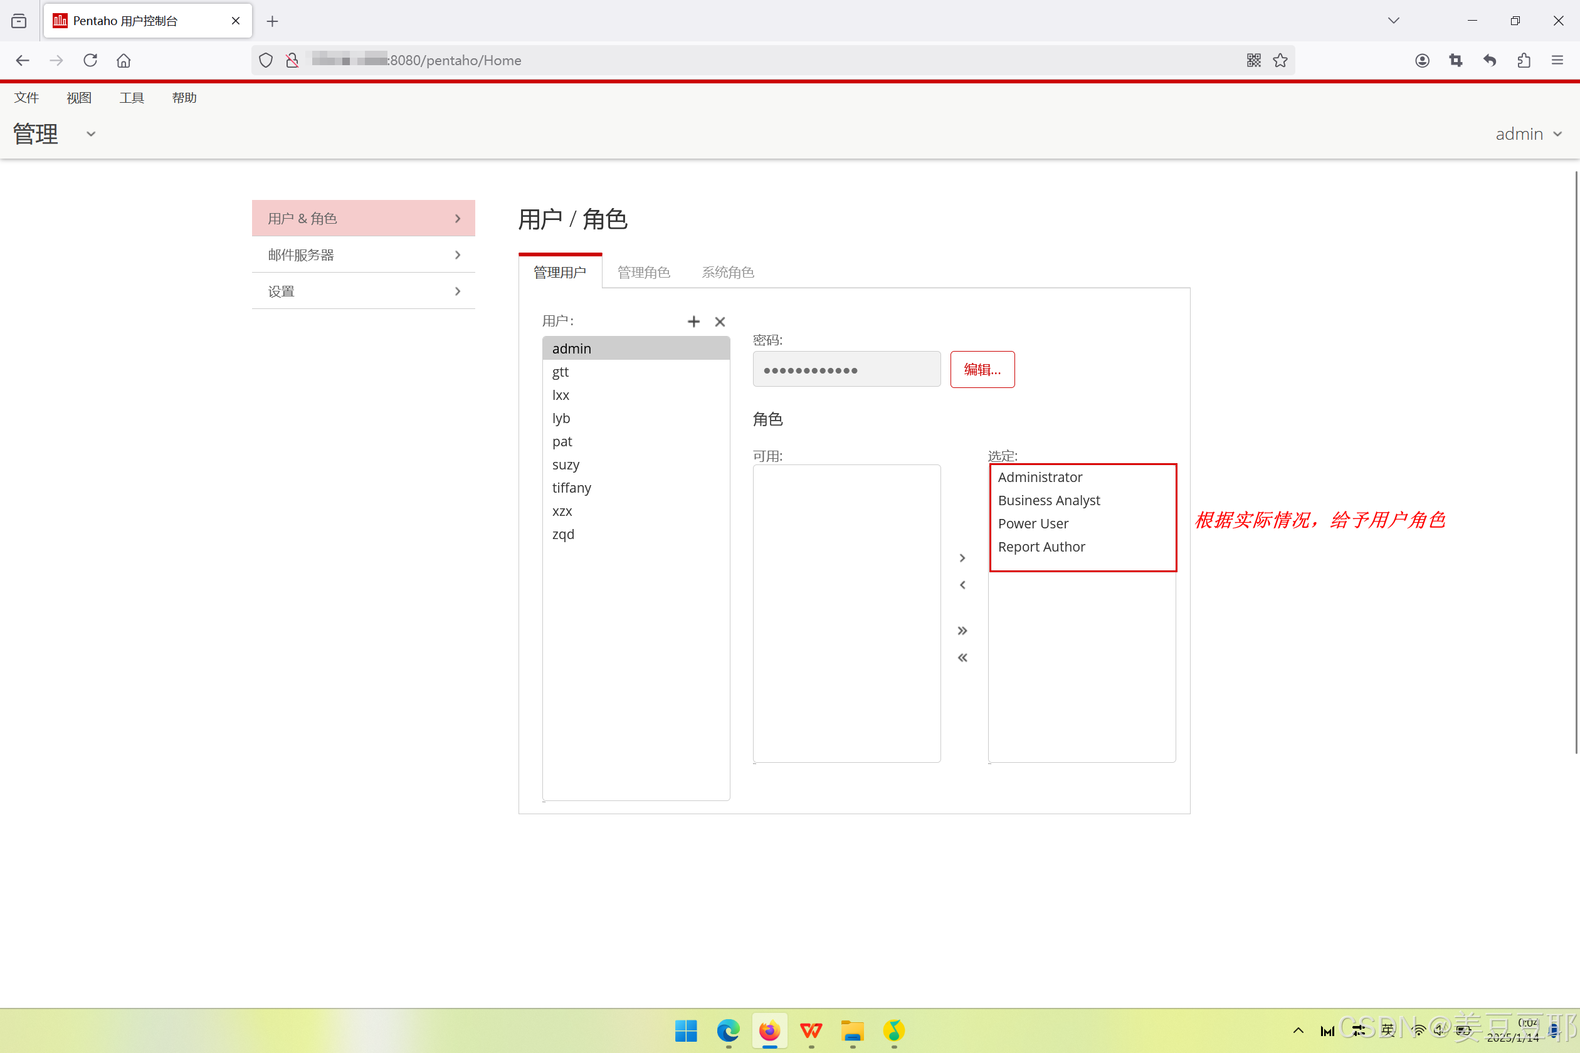Click the remove role single left arrow
The width and height of the screenshot is (1580, 1053).
(962, 585)
